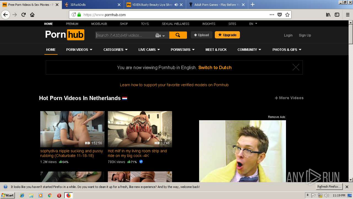Click the Sign Up link
Viewport: 353px width, 199px height.
click(x=305, y=35)
